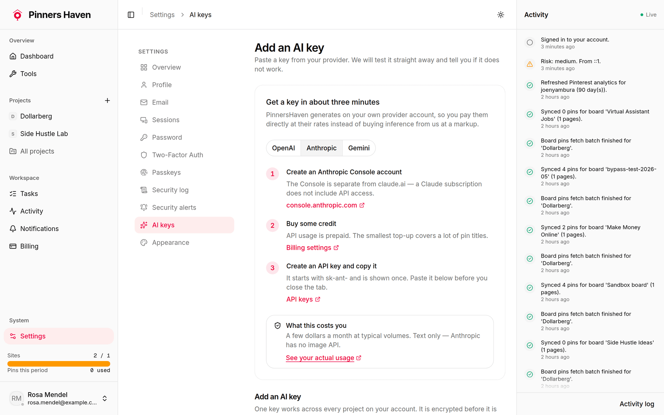Select the Anthropic provider tab
Screen dimensions: 664x415
(x=321, y=148)
